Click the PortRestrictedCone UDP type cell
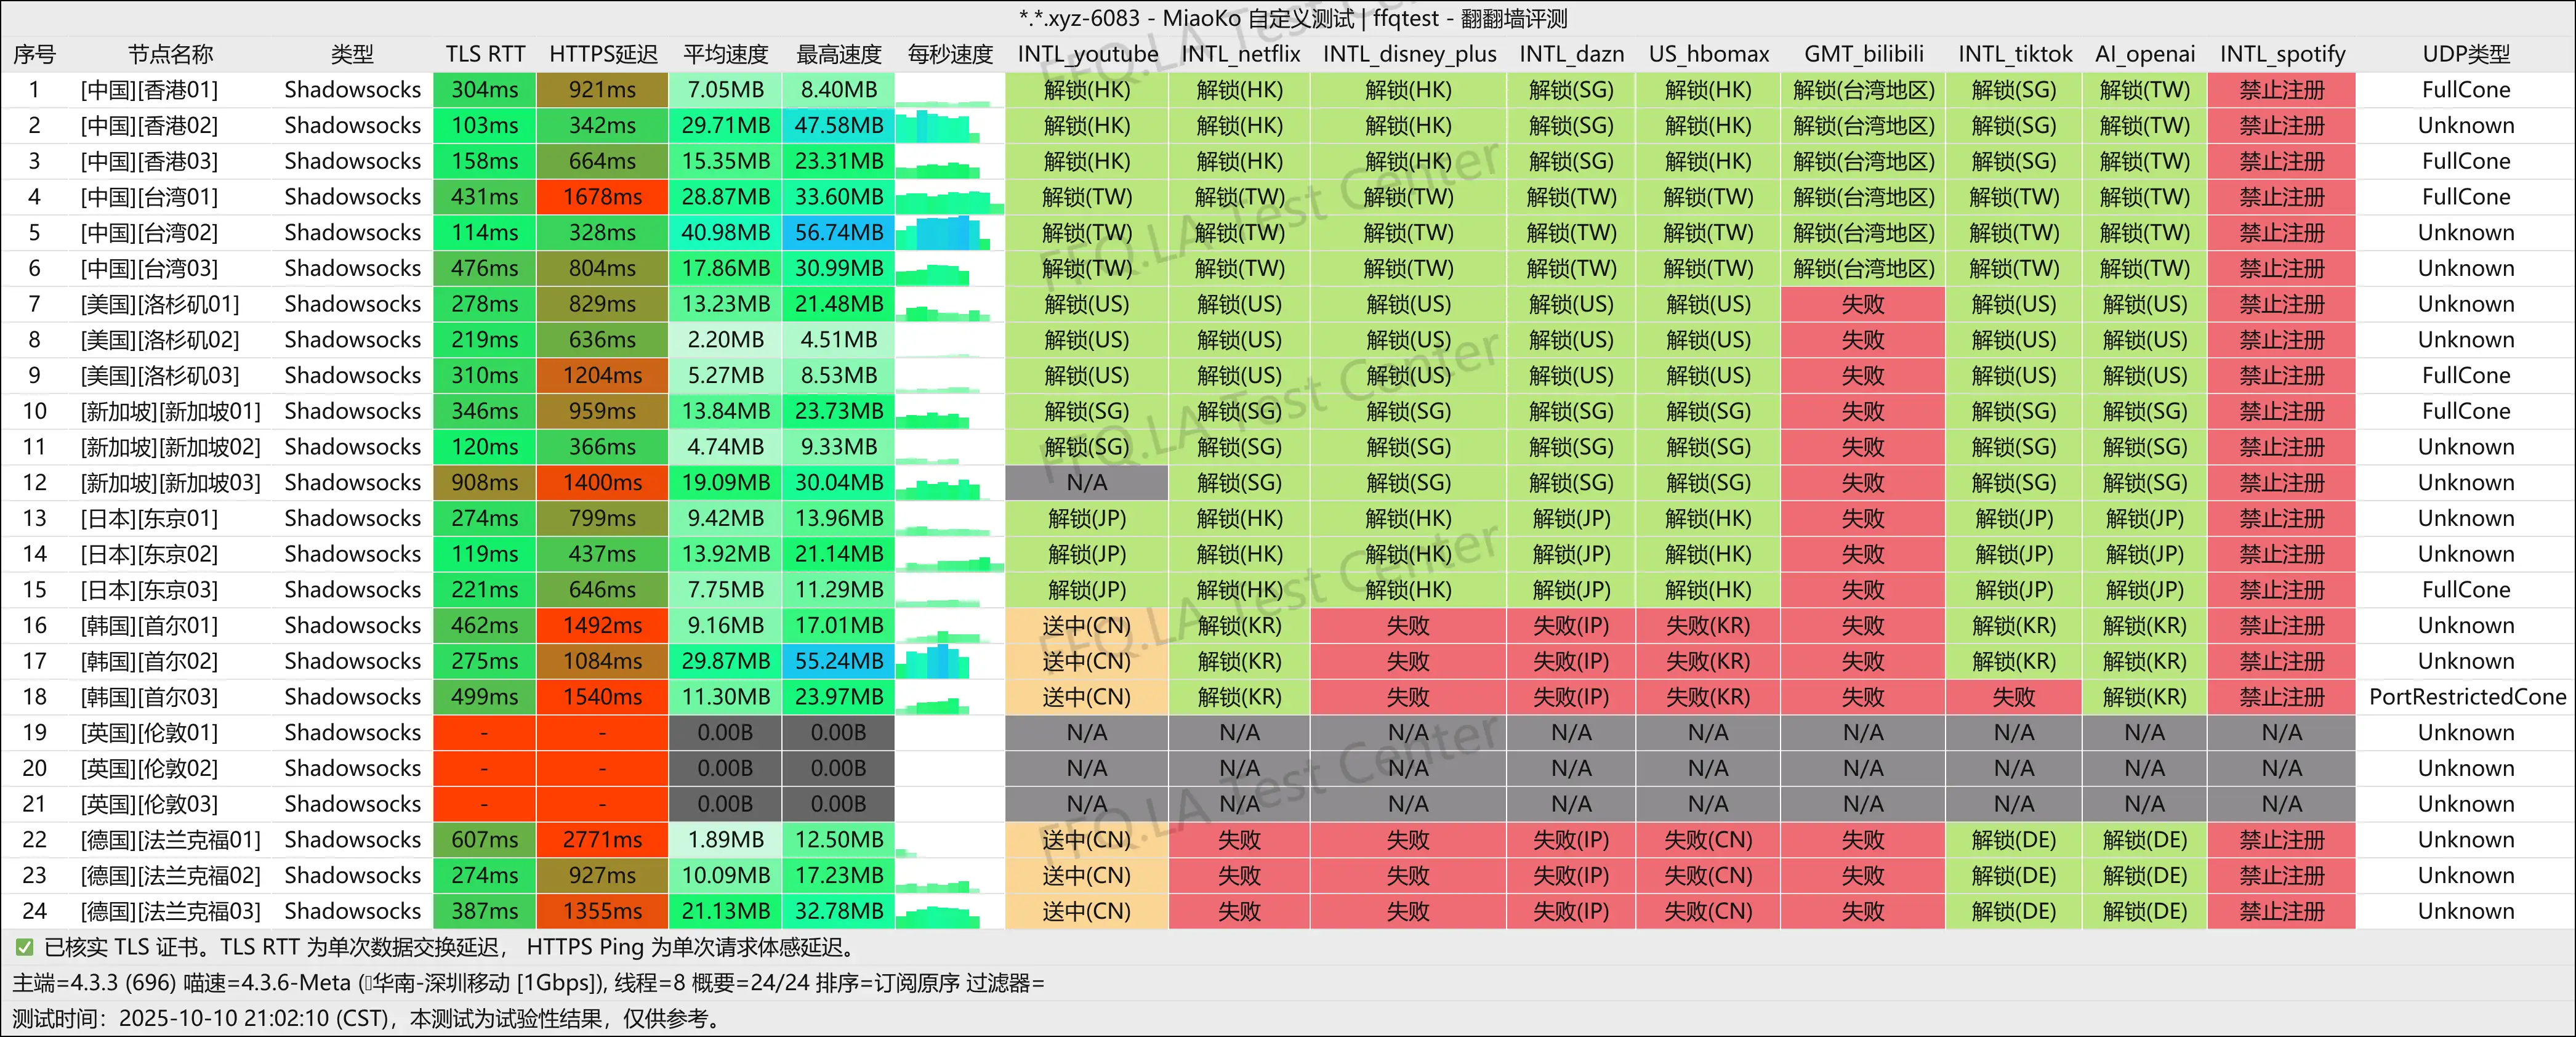The image size is (2576, 1037). click(x=2466, y=697)
